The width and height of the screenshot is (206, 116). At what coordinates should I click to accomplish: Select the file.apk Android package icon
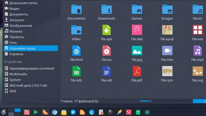(106, 30)
